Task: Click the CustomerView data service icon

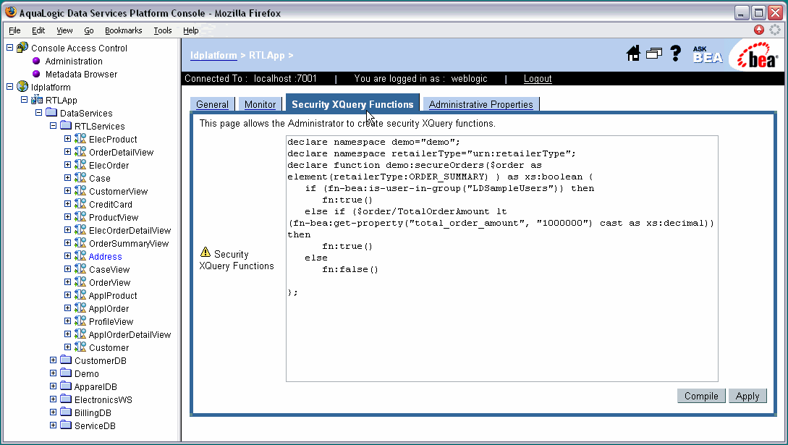Action: tap(80, 191)
